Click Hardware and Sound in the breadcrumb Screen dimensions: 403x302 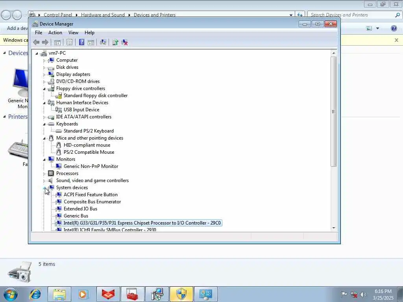point(103,15)
